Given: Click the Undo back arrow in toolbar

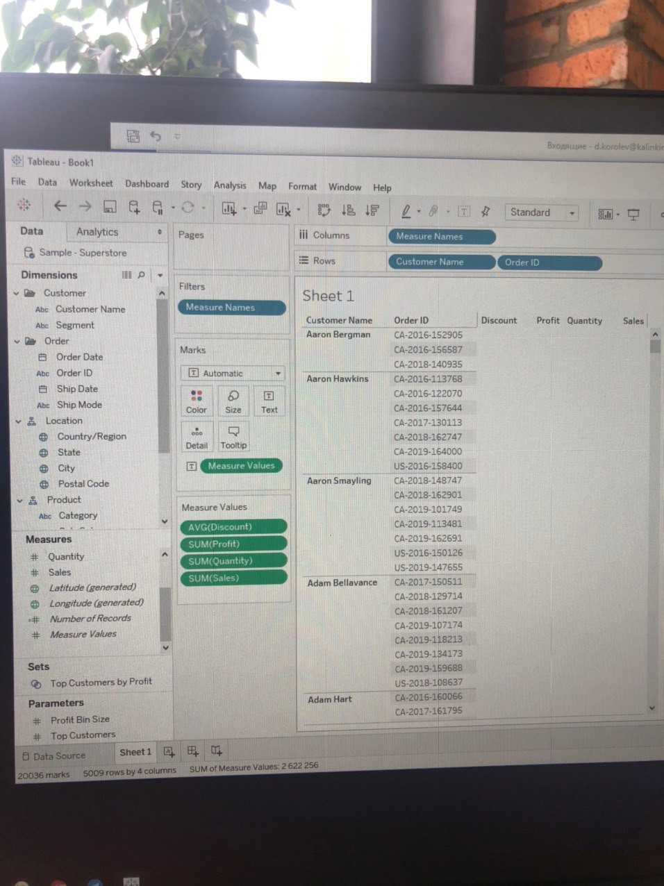Looking at the screenshot, I should [x=60, y=206].
